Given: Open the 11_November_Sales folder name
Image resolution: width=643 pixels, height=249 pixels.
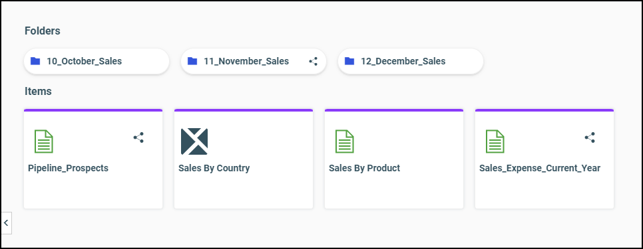Looking at the screenshot, I should point(246,61).
